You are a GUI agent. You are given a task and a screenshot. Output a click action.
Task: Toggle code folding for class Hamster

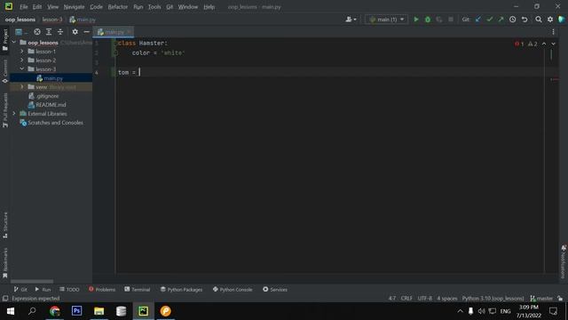point(115,44)
